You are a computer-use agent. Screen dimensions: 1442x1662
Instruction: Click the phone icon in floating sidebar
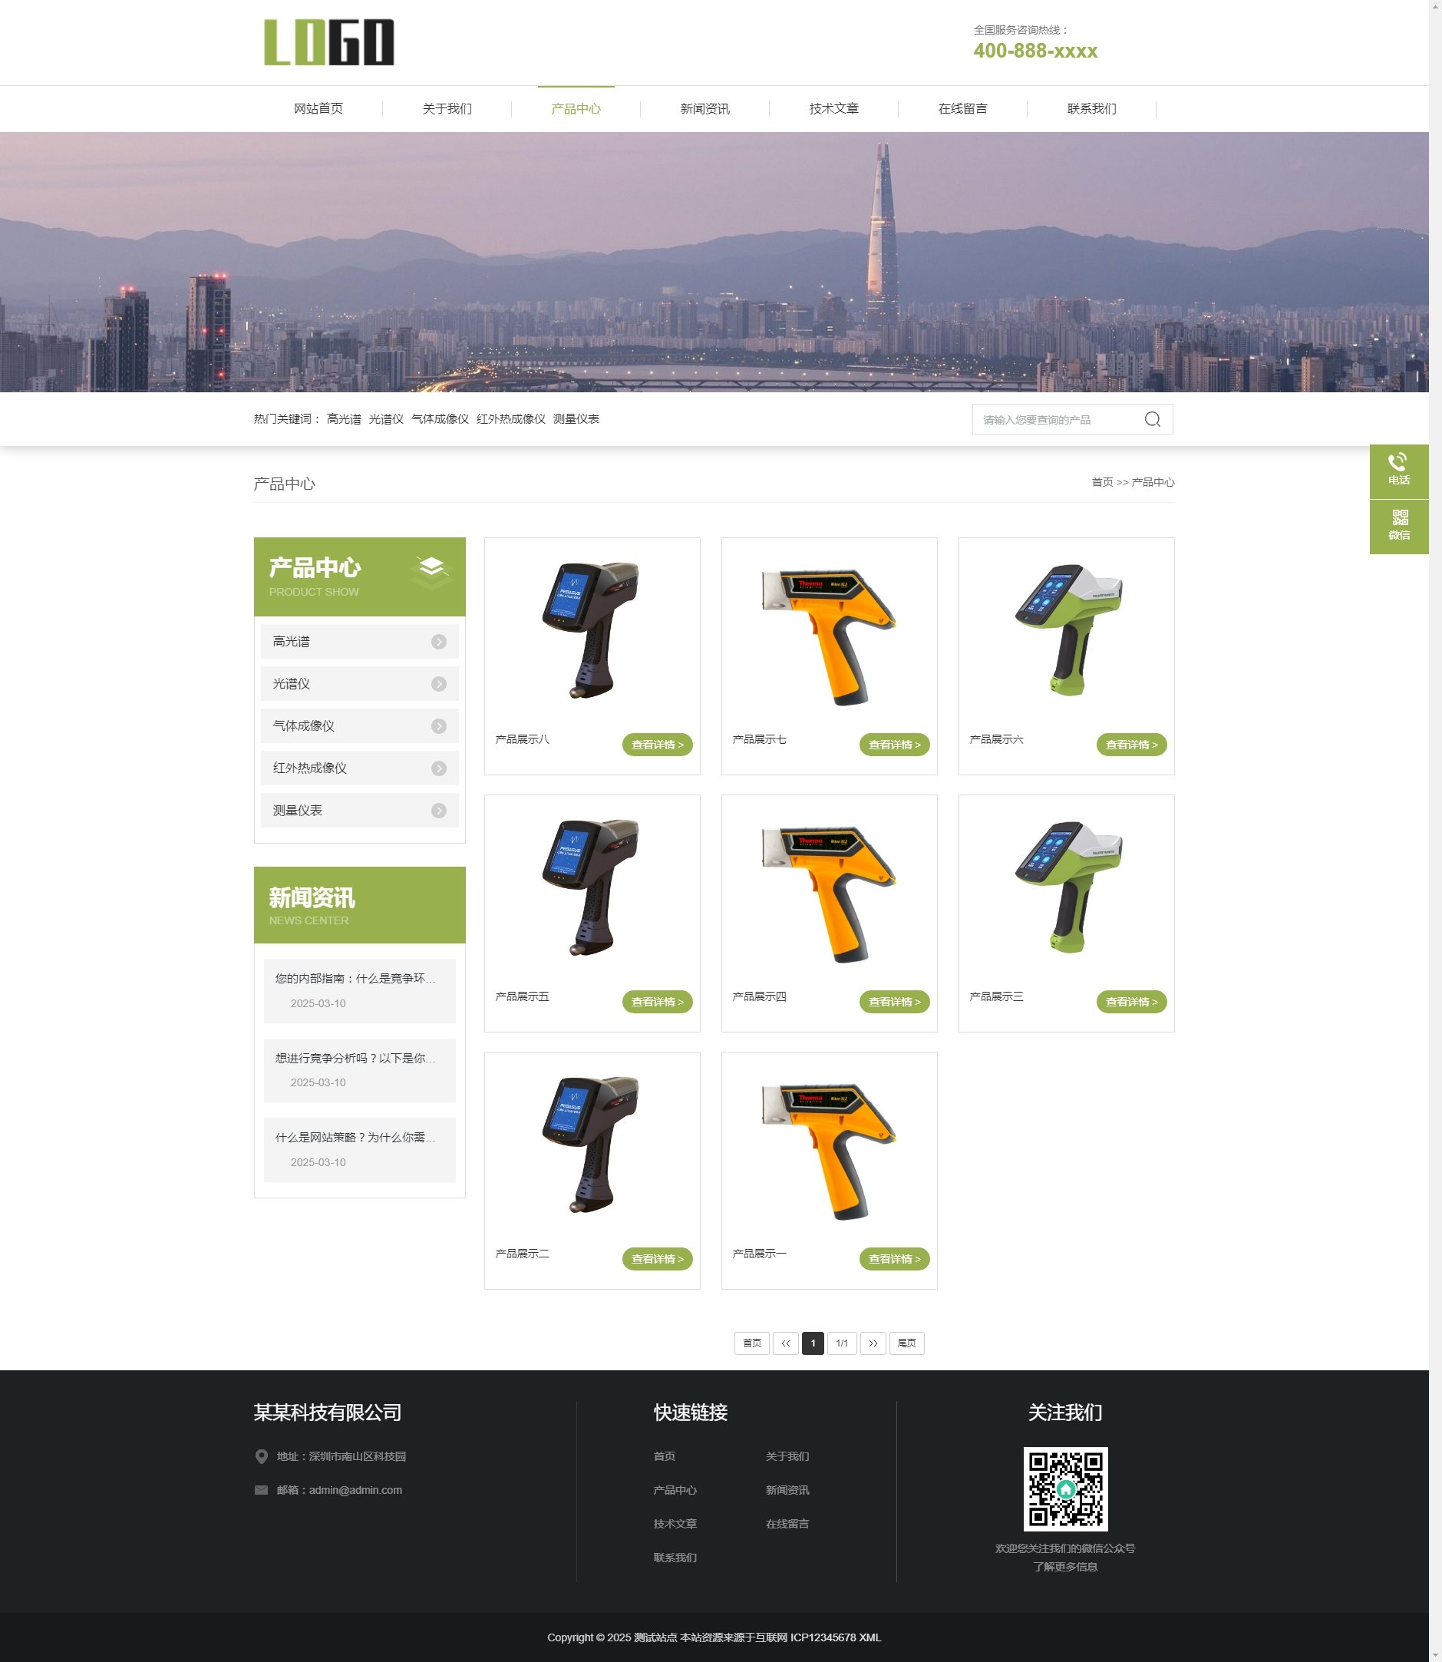(1397, 463)
